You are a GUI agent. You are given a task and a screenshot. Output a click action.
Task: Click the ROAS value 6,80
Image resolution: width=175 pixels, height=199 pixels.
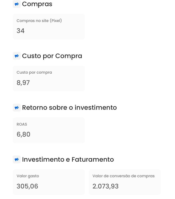pyautogui.click(x=23, y=134)
